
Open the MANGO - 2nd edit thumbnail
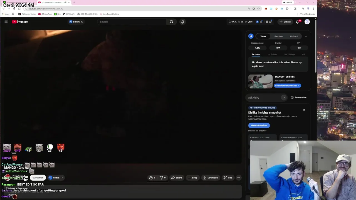pyautogui.click(x=260, y=81)
